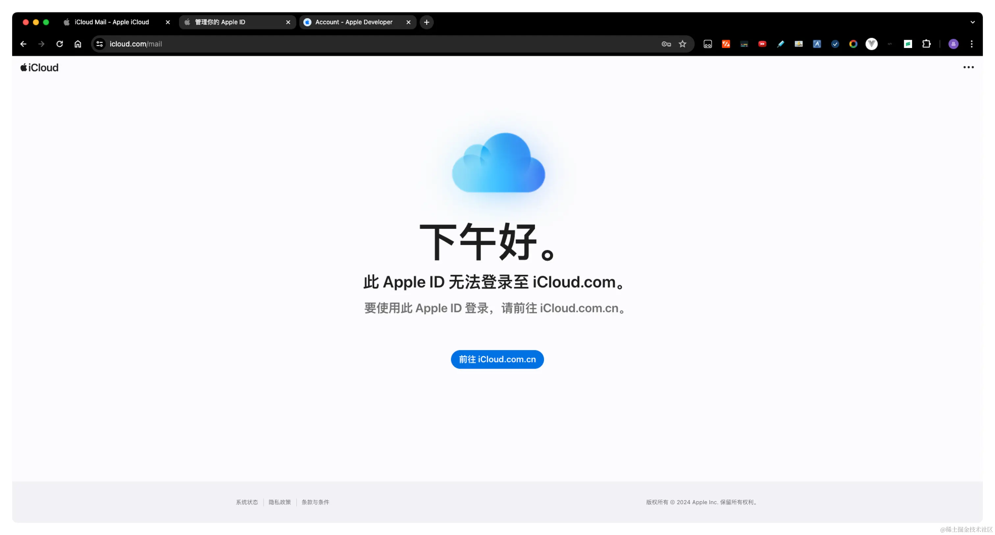Open the browser home page
Image resolution: width=995 pixels, height=535 pixels.
coord(78,44)
